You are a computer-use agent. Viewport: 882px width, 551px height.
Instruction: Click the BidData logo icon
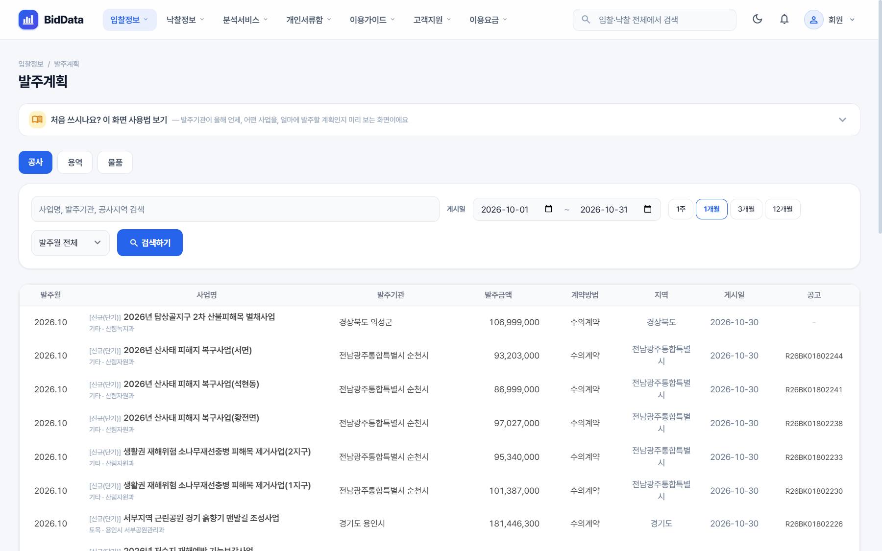click(28, 20)
